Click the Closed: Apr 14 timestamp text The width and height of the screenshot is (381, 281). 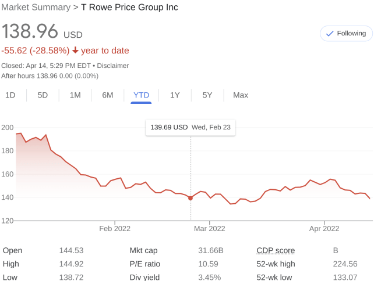[46, 66]
